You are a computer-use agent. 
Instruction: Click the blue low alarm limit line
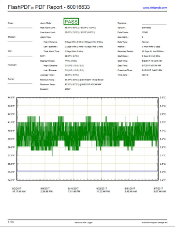pyautogui.click(x=87, y=171)
